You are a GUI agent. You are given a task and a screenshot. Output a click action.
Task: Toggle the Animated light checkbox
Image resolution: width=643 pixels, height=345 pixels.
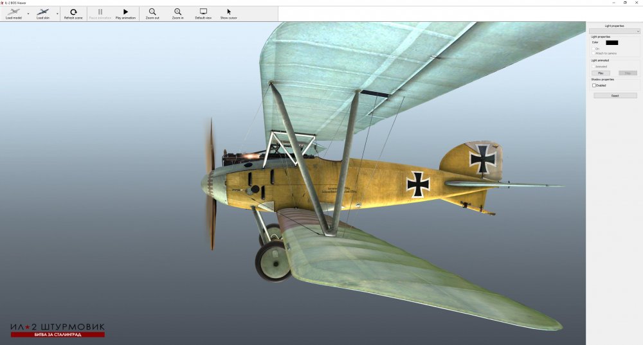click(593, 66)
